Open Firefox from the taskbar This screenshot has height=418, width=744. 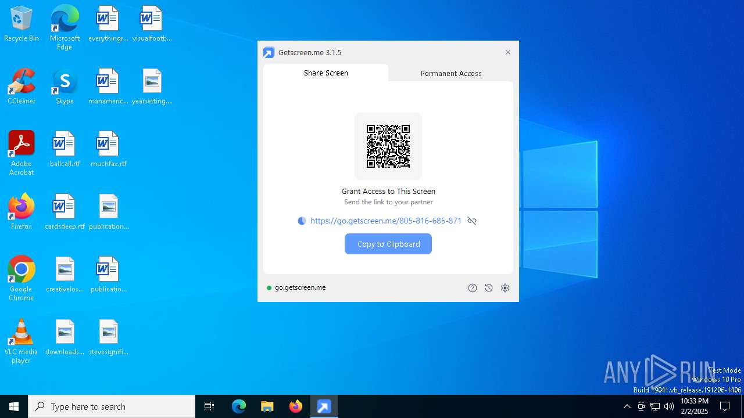(295, 406)
